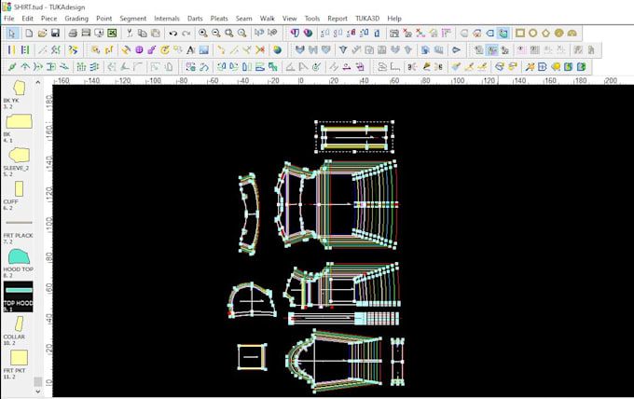This screenshot has width=634, height=399.
Task: Click the circle shape tool icon
Action: [533, 34]
